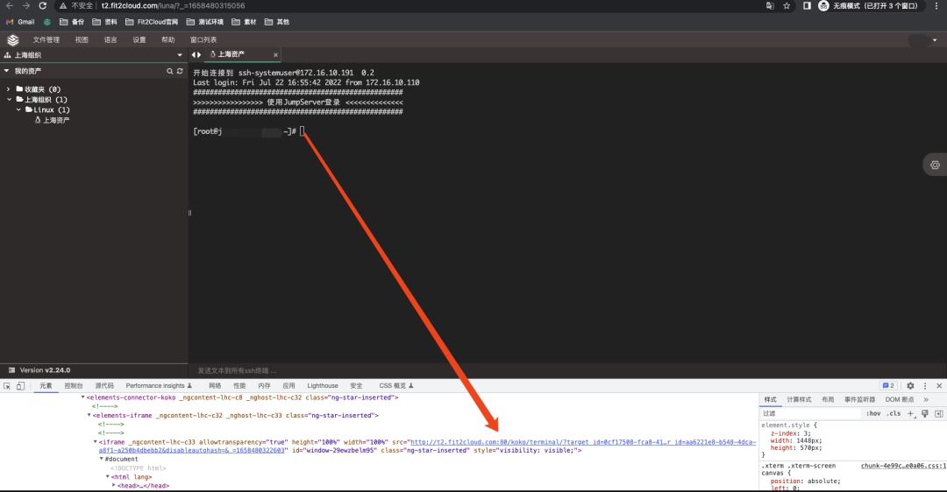Viewport: 947px width, 492px height.
Task: Switch to the CSS 概览 DevTools tab
Action: [x=396, y=386]
